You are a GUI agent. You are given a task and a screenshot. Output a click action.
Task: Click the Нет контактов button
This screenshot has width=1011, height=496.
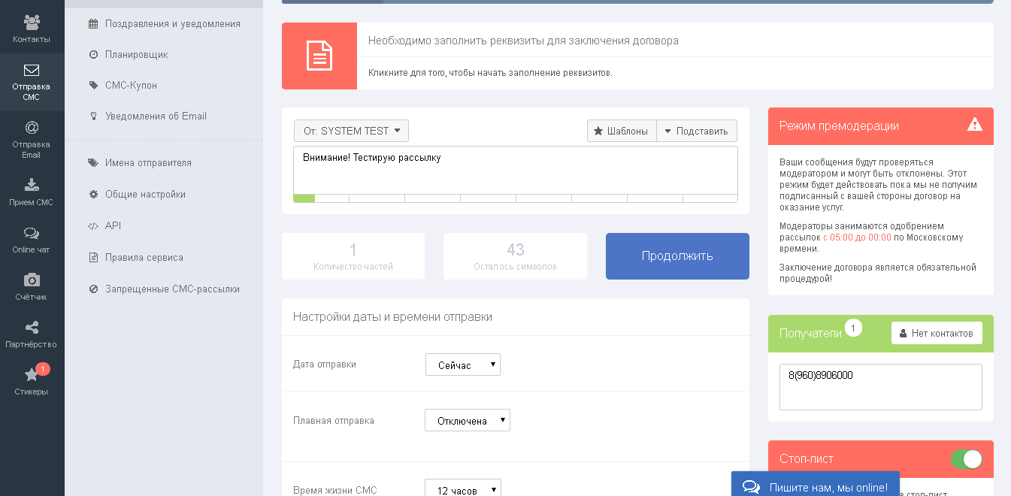tap(937, 333)
